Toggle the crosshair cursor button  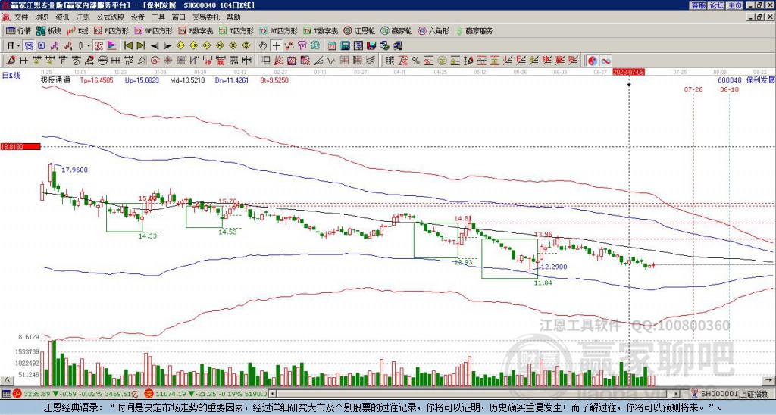coord(276,45)
